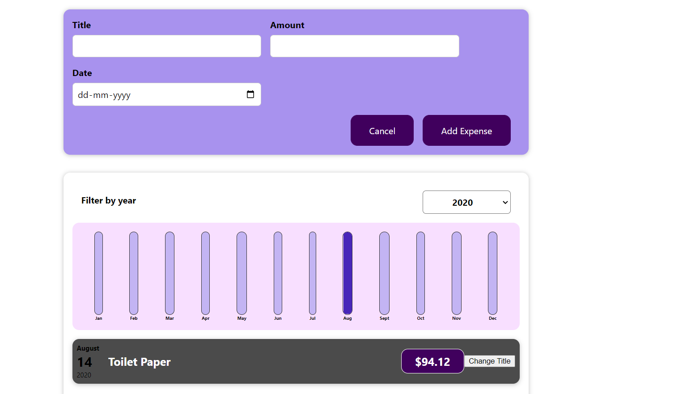Viewport: 674px width, 394px height.
Task: Click the Filter by year label
Action: (x=109, y=201)
